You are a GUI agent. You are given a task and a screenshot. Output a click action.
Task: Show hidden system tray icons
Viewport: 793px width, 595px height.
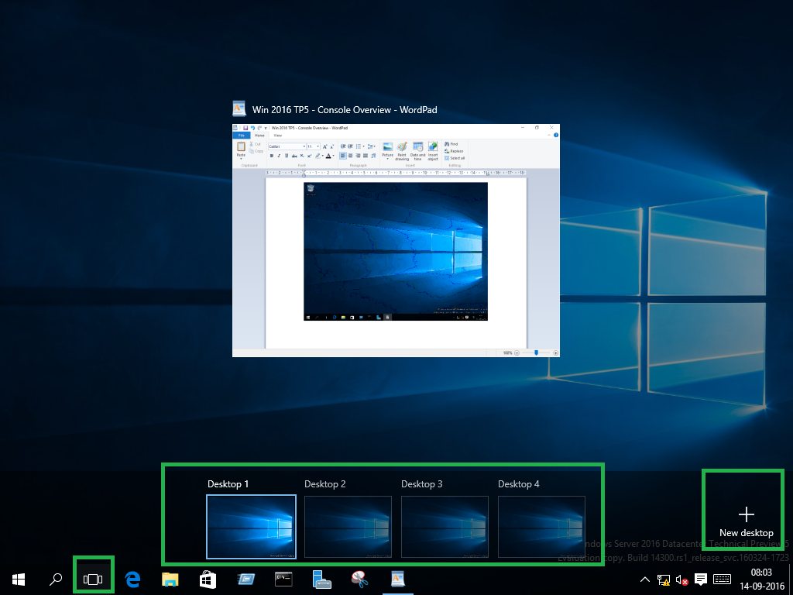tap(645, 580)
